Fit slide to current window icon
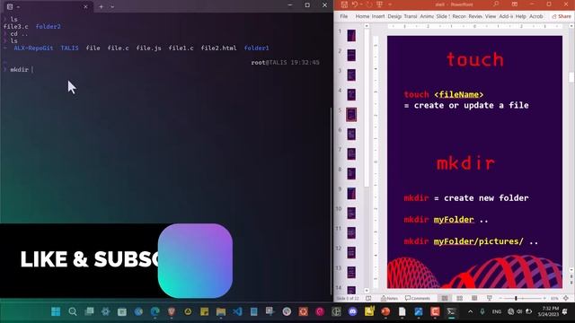This screenshot has height=323, width=575. click(x=566, y=299)
